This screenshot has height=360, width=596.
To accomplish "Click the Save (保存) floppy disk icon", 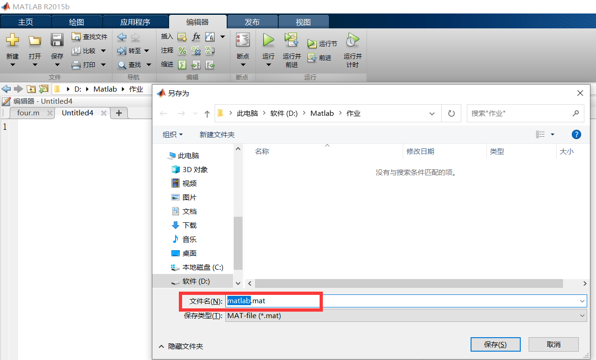I will click(57, 40).
